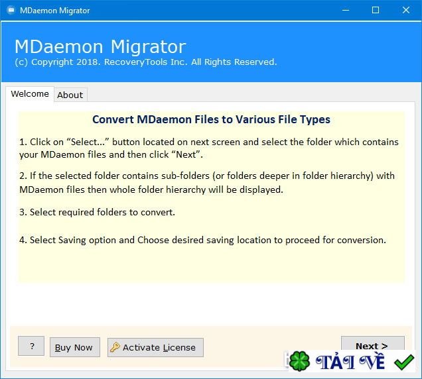Close the MDaemon Migrator window

(x=406, y=10)
